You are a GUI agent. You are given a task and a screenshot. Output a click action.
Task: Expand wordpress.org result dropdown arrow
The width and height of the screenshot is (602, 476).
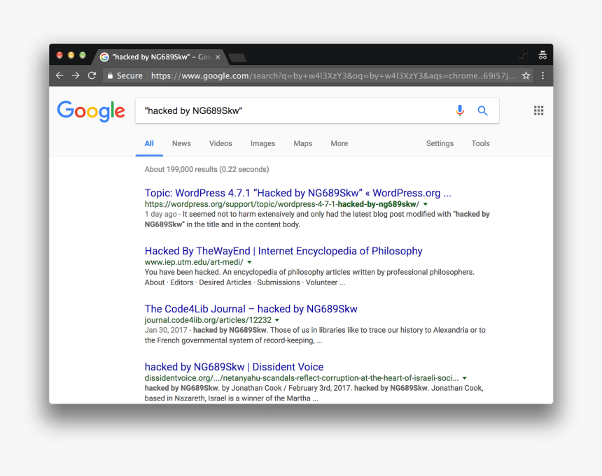pyautogui.click(x=426, y=204)
